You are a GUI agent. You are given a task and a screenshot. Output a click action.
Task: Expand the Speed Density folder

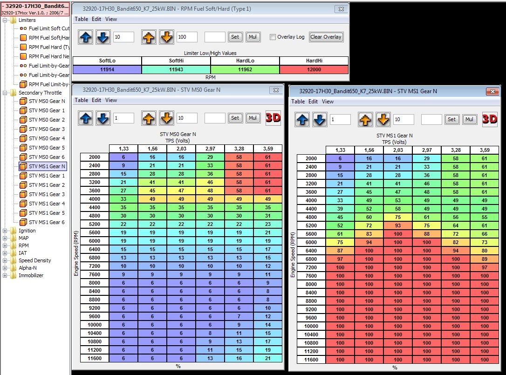[x=5, y=260]
